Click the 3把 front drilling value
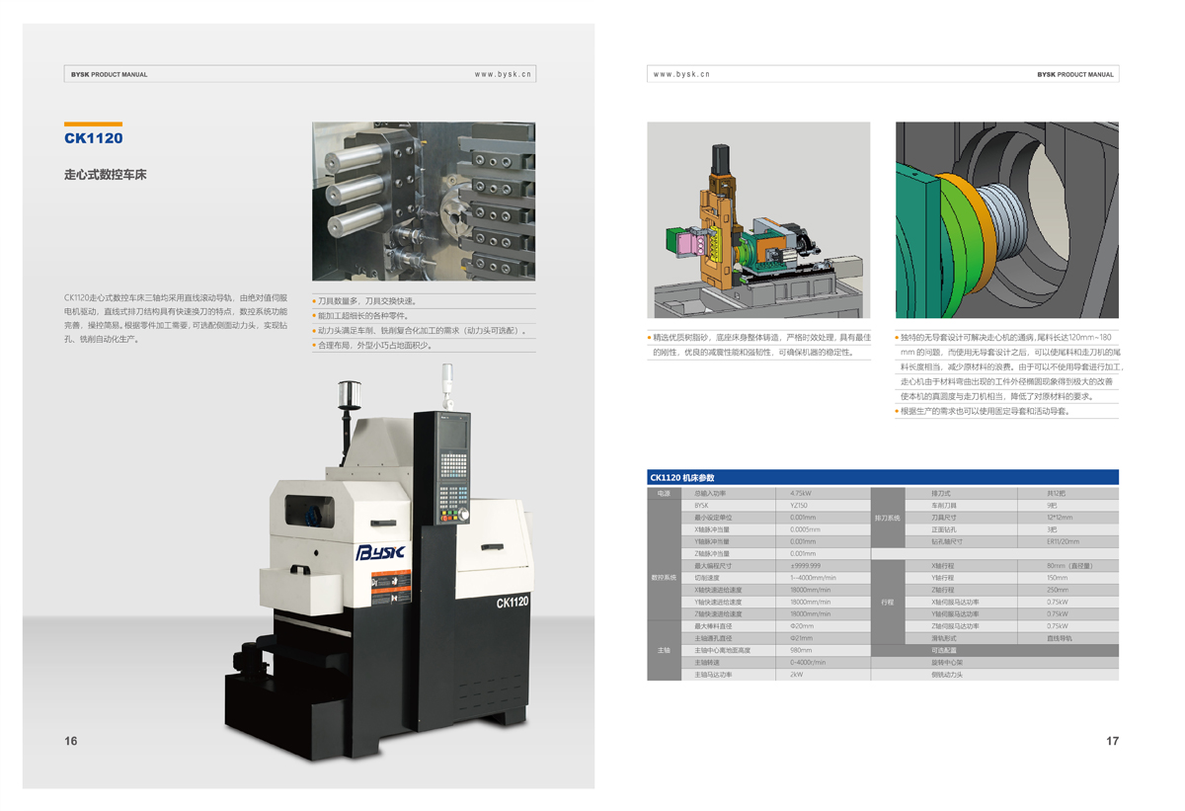This screenshot has width=1185, height=811. [1053, 529]
